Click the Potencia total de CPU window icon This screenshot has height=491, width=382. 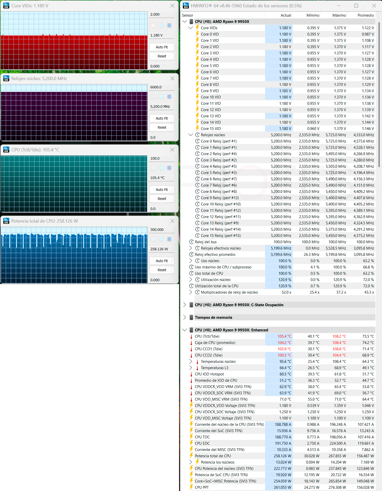(x=6, y=221)
